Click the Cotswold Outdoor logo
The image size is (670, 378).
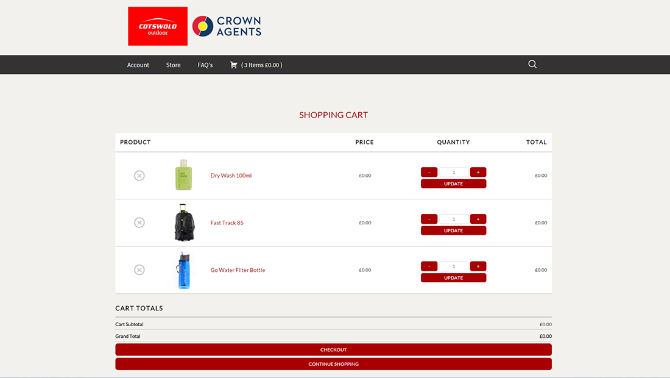[157, 26]
